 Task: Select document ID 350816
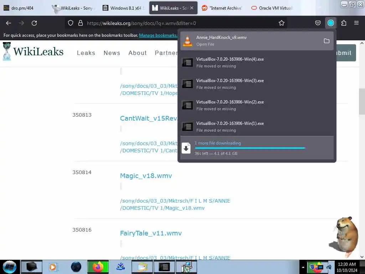[82, 230]
